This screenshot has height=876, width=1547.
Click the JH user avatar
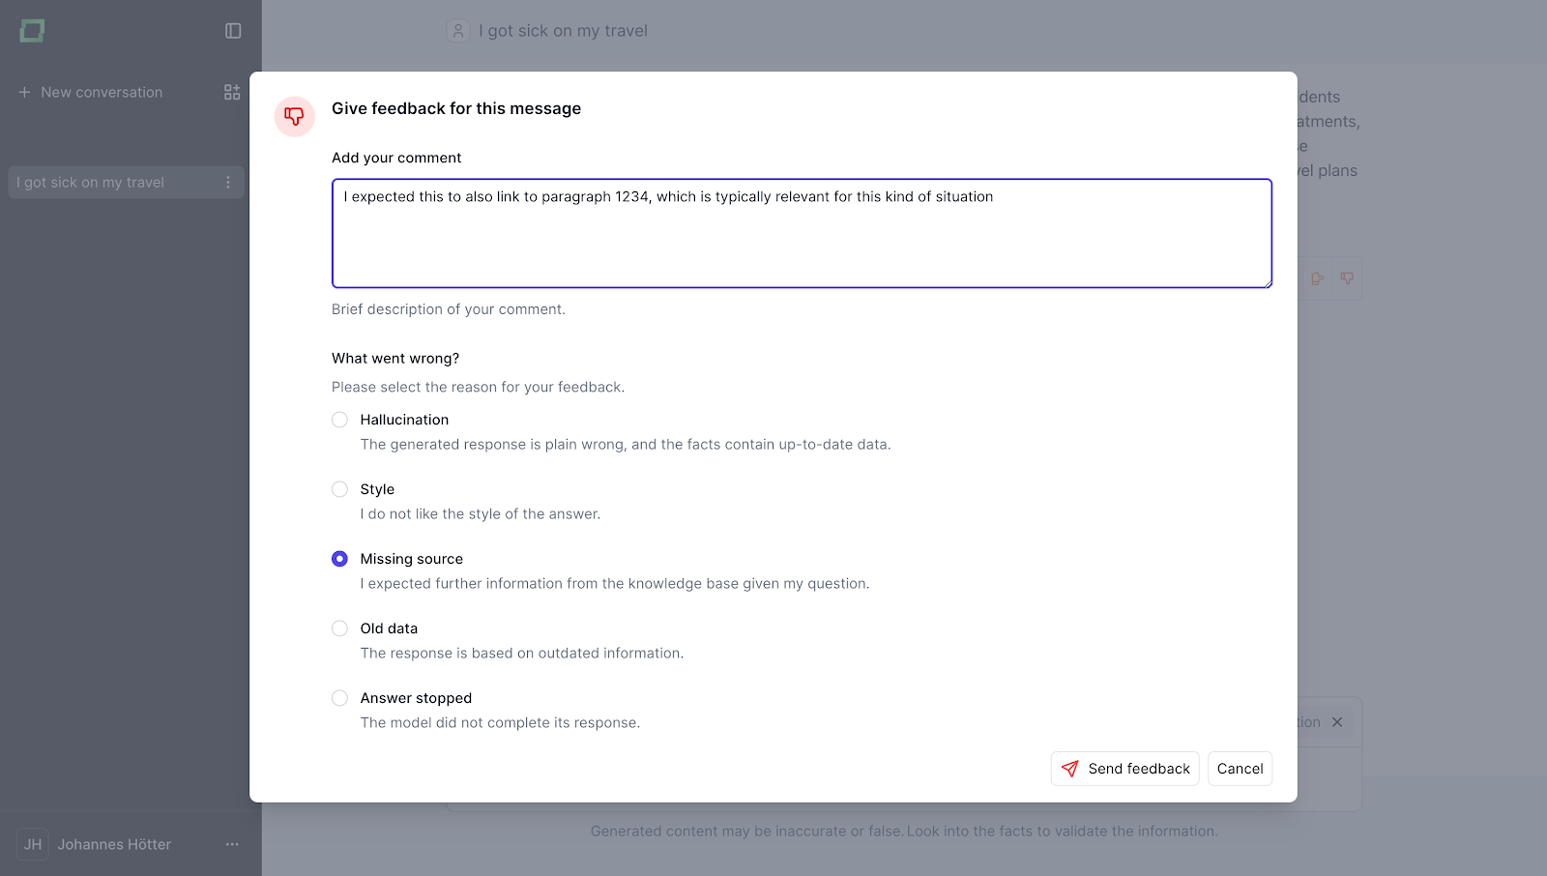tap(33, 845)
